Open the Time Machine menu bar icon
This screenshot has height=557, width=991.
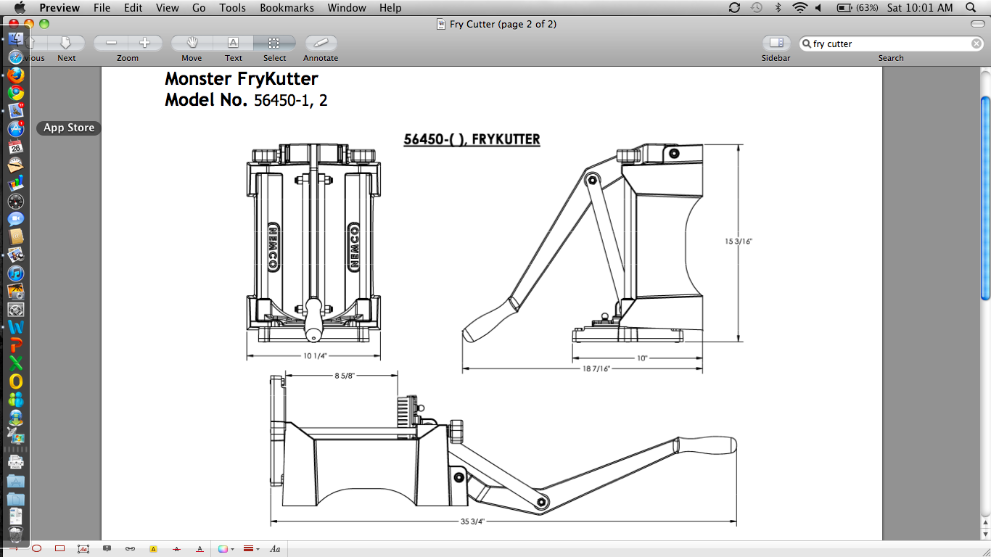757,8
